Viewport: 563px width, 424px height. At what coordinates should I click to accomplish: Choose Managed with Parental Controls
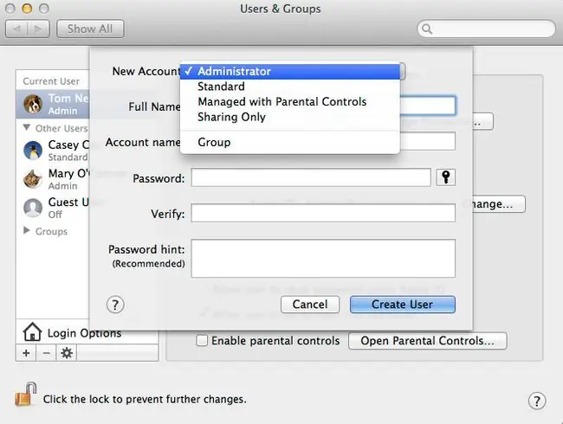tap(290, 101)
